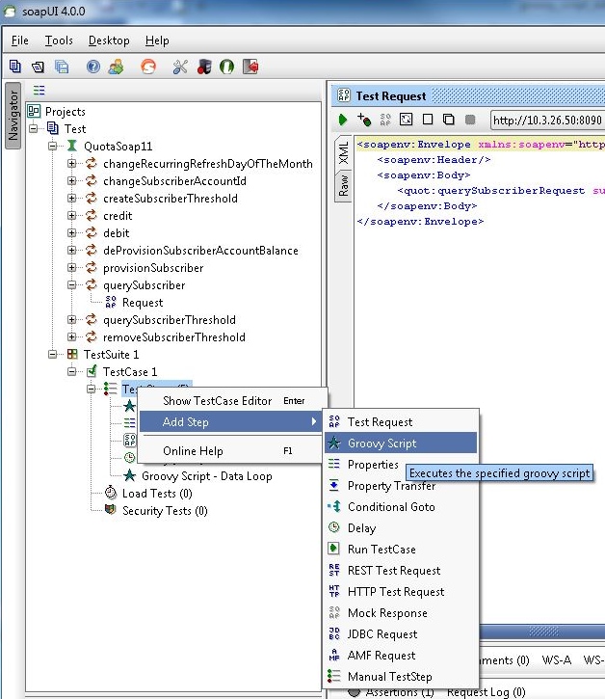This screenshot has height=699, width=605.
Task: Select the Projects root node
Action: pyautogui.click(x=66, y=112)
